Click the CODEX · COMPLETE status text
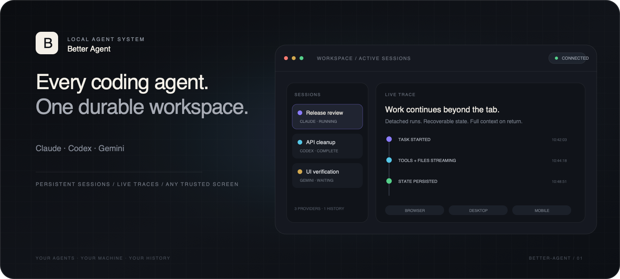 pyautogui.click(x=319, y=151)
